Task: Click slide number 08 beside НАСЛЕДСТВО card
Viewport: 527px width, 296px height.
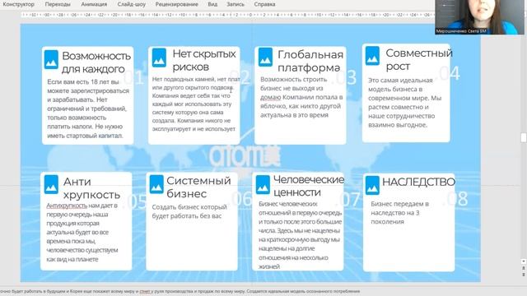Action: tap(456, 199)
